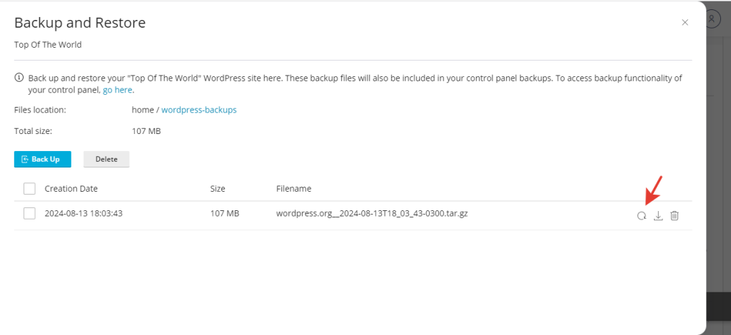Open the user account icon at top right
The width and height of the screenshot is (731, 335).
[x=712, y=20]
